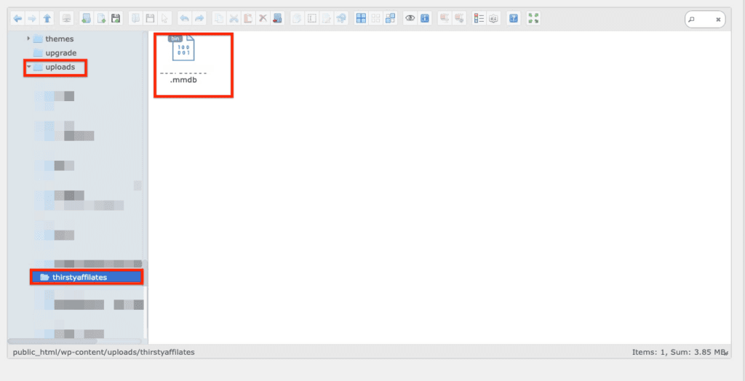
Task: Click the redo arrow icon
Action: [x=199, y=18]
